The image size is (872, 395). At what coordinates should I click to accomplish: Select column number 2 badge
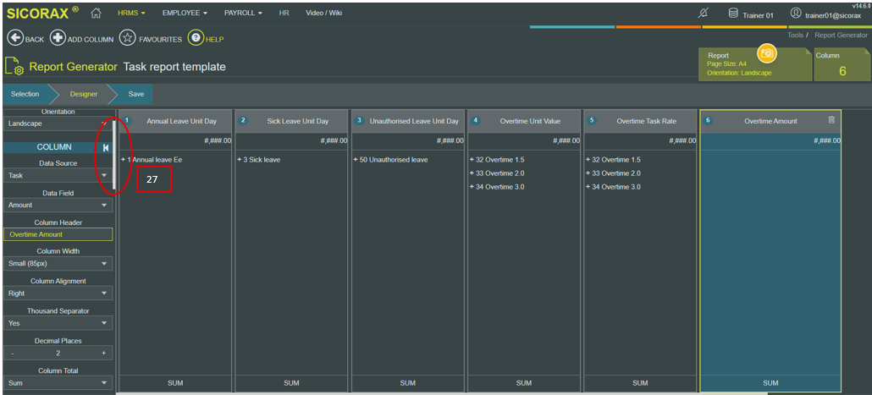coord(244,121)
